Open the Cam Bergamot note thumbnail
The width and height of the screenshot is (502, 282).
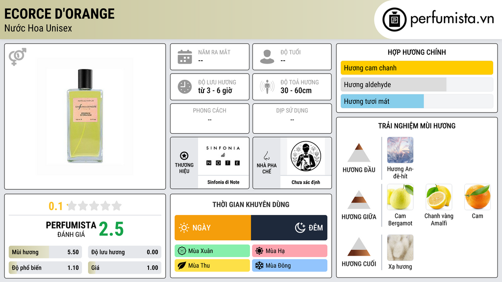click(x=400, y=197)
